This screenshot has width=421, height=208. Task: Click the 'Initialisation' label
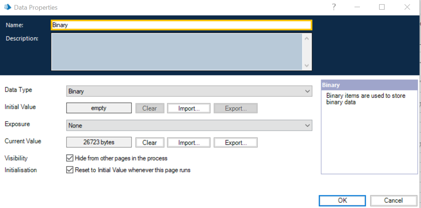21,170
